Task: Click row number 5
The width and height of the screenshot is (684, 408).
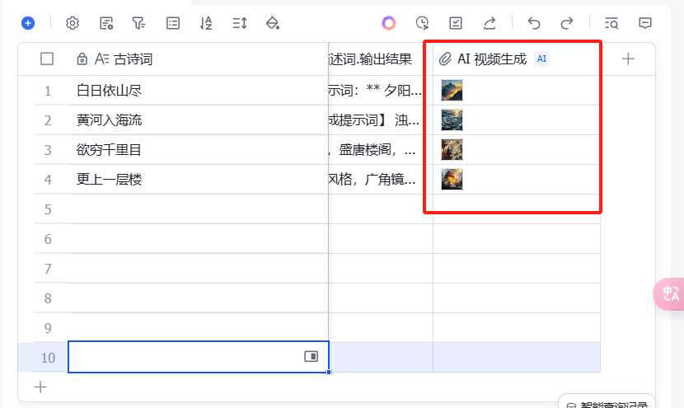Action: 48,209
